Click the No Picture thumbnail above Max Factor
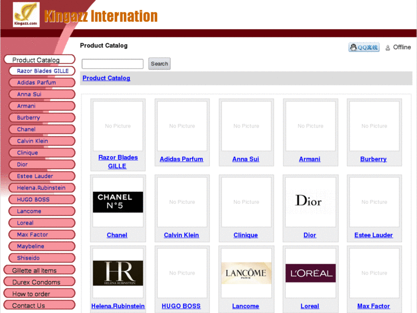Image resolution: width=417 pixels, height=313 pixels. 375,273
